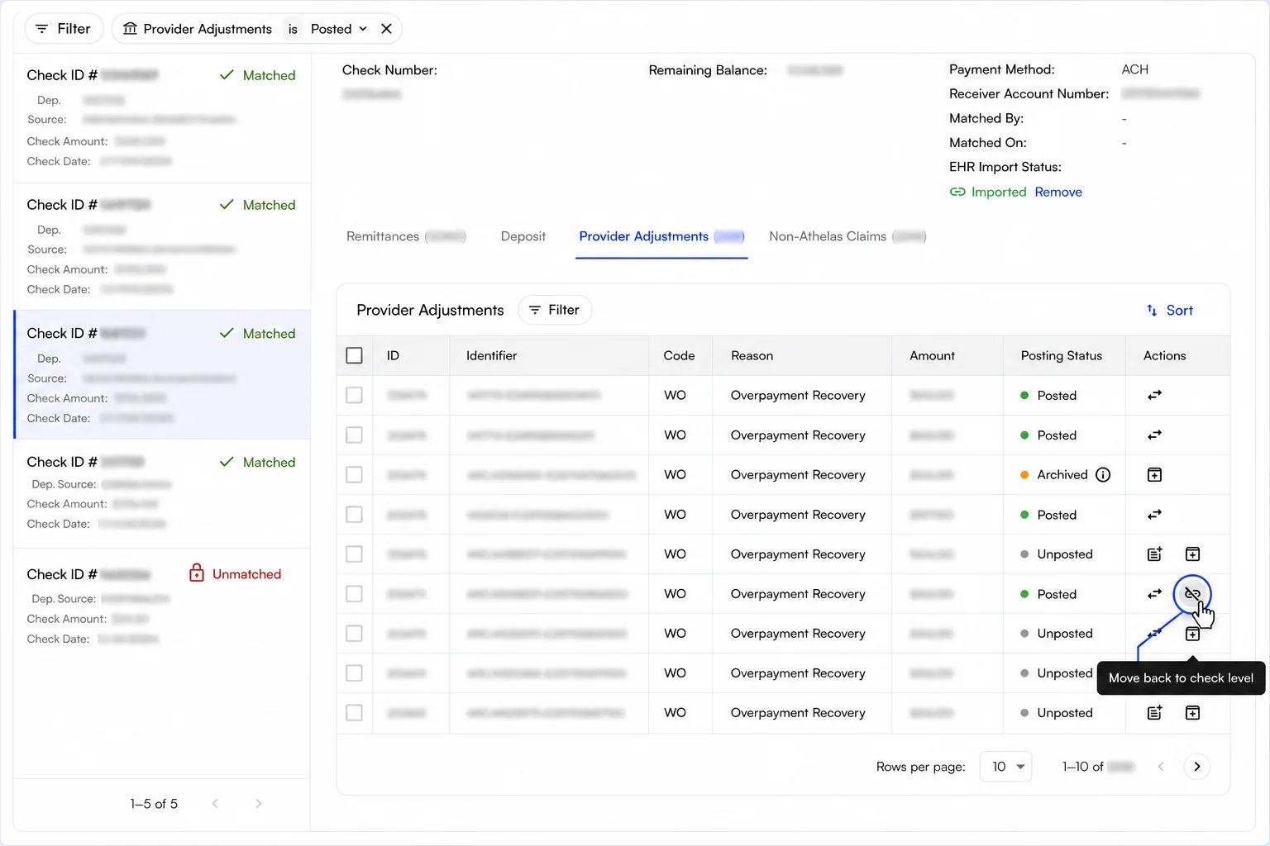Click the Remove link next to Imported
Screen dimensions: 1270x846
(x=1058, y=192)
